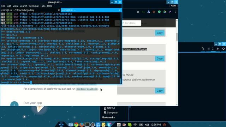226x127 pixels.
Task: Click the green circular extension icon in Chrome
Action: pos(159,12)
